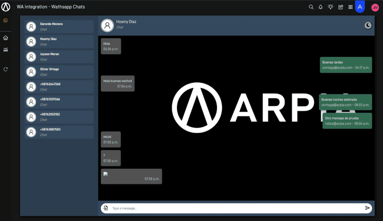This screenshot has height=221, width=383.
Task: Click the blue highlighted header icon
Action: click(360, 7)
